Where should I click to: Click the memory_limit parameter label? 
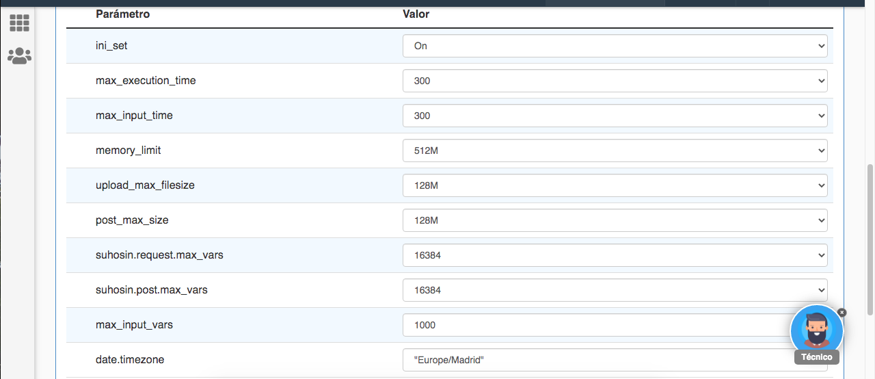pos(129,151)
